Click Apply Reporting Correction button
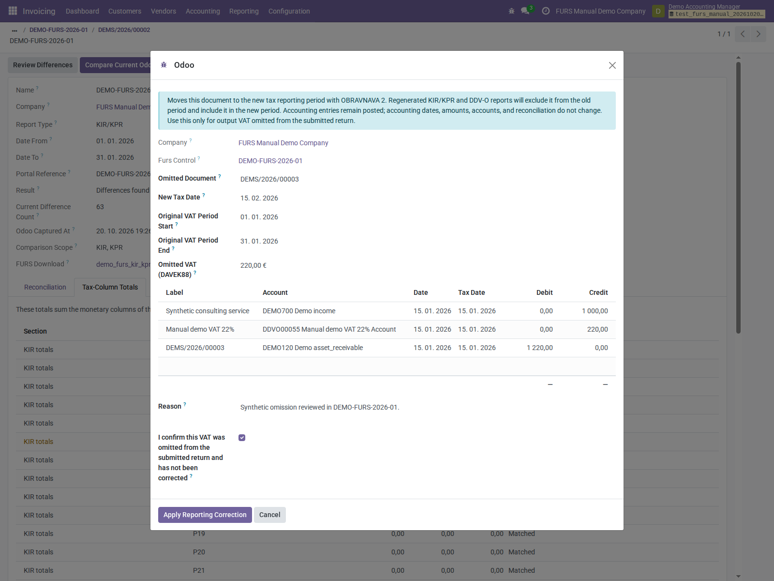774x581 pixels. click(x=205, y=515)
